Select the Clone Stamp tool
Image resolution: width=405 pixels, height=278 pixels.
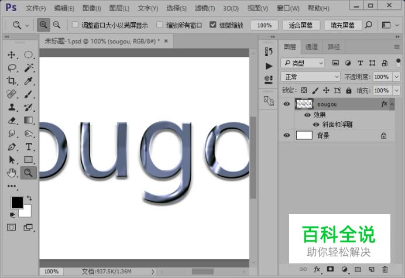coord(11,107)
